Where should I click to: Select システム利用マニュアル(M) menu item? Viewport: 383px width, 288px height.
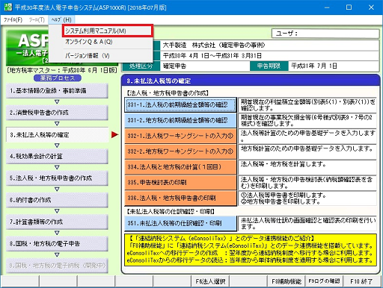click(x=108, y=31)
